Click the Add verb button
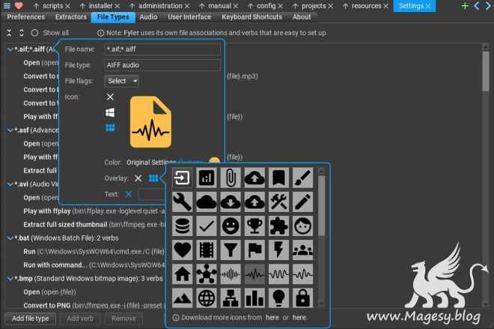Screen dimensions: 494x329 [x=79, y=319]
